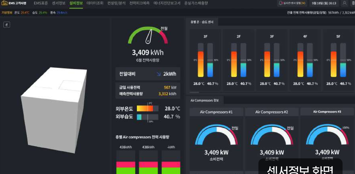Click the 풍속 29.4m/s weather value

click(x=59, y=13)
